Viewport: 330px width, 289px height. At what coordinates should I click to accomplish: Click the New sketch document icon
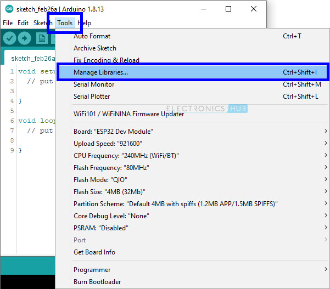(41, 38)
